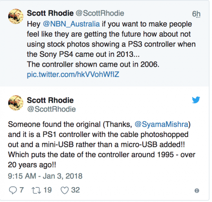Click the like count 32
Screen dimensions: 212x202
click(75, 190)
